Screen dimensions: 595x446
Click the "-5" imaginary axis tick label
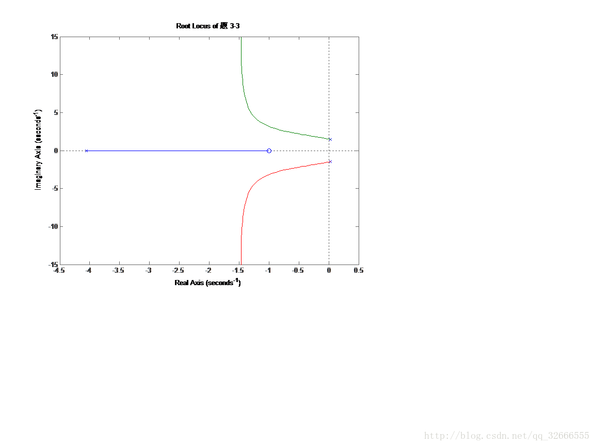55,189
